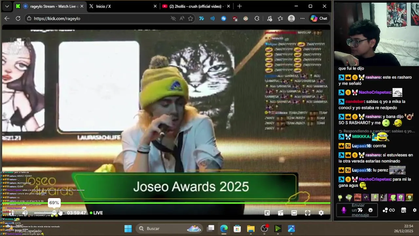Click the candeber username in chat
Image resolution: width=419 pixels, height=236 pixels.
point(355,102)
